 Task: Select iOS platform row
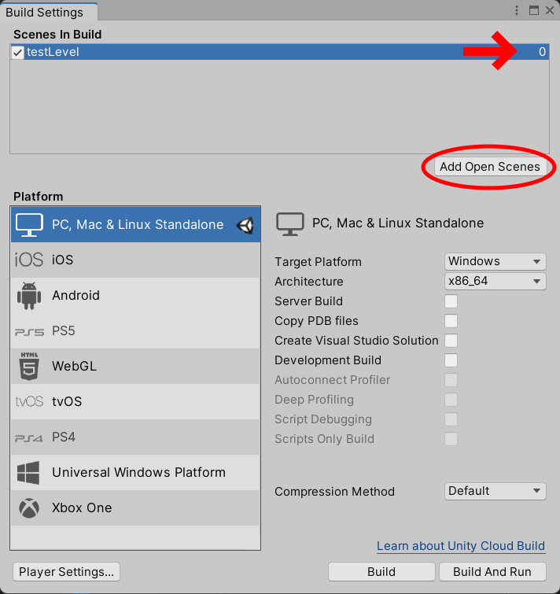(x=135, y=260)
